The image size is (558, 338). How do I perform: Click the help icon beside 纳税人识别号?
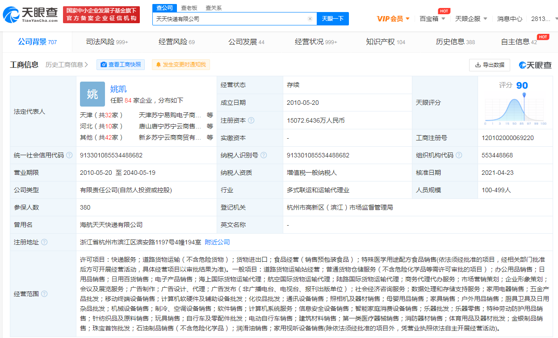[264, 155]
